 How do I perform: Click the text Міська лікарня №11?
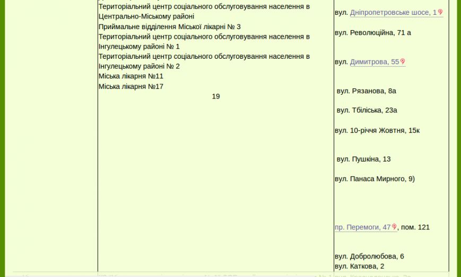(131, 76)
